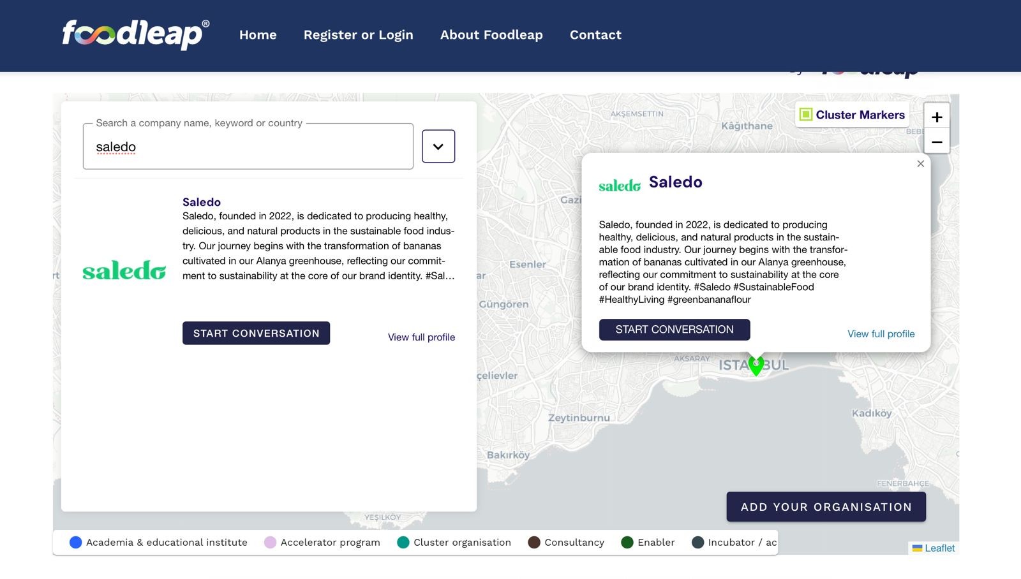
Task: Open the Leaflet attribution link
Action: pos(939,548)
